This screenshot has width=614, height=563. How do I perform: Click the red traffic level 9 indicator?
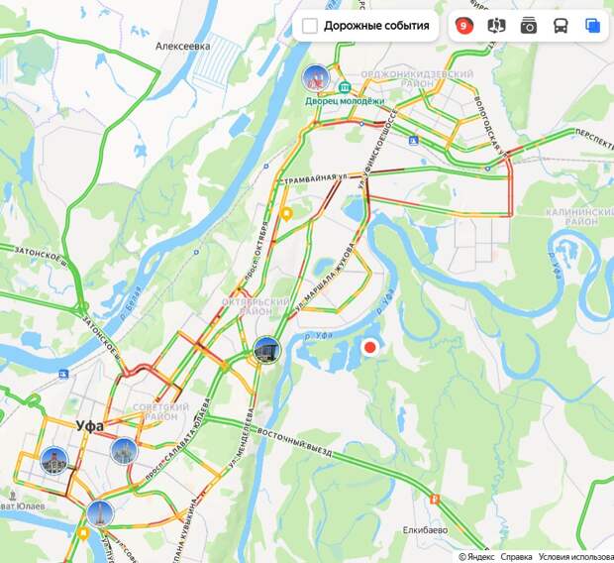click(x=464, y=26)
